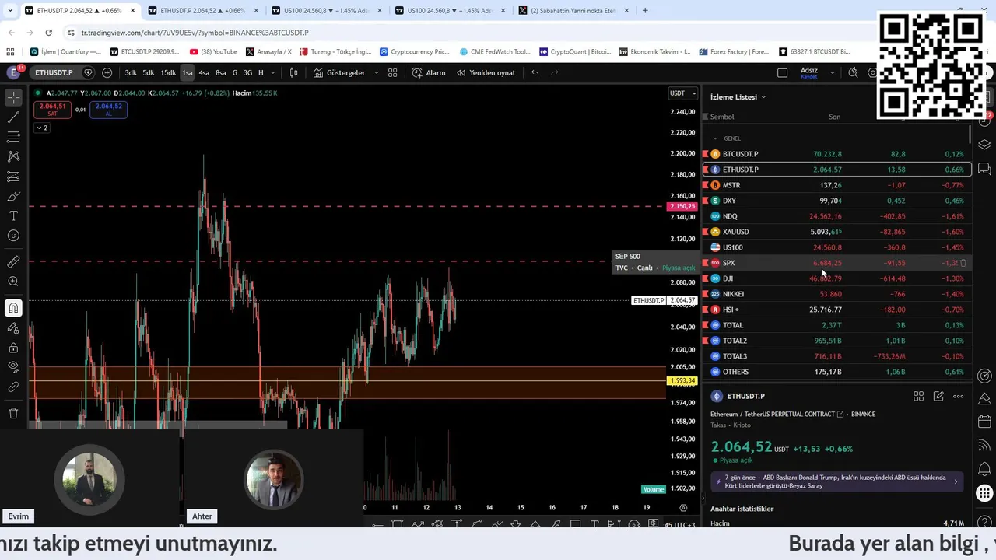Viewport: 996px width, 560px height.
Task: Select the 4sa timeframe
Action: pyautogui.click(x=204, y=72)
